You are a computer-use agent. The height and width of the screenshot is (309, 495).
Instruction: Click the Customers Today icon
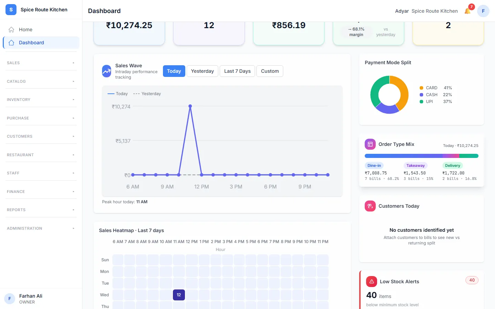[x=370, y=206]
